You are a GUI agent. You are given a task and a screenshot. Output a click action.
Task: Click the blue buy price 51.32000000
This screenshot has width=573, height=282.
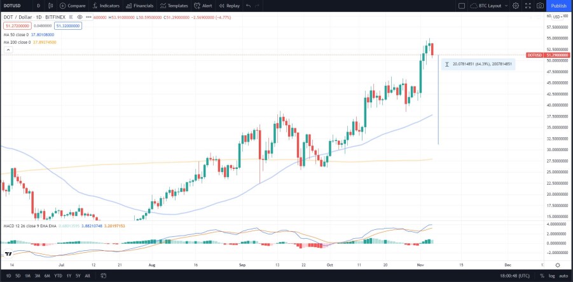point(68,25)
